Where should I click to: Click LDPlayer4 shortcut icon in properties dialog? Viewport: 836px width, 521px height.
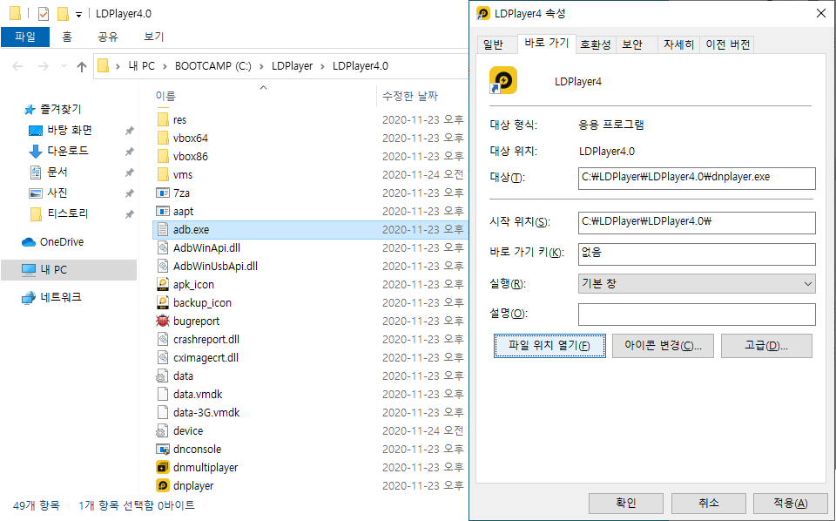pos(503,80)
